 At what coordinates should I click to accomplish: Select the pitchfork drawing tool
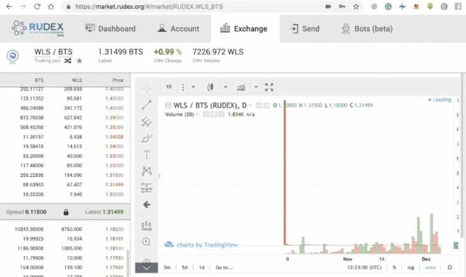pos(147,122)
